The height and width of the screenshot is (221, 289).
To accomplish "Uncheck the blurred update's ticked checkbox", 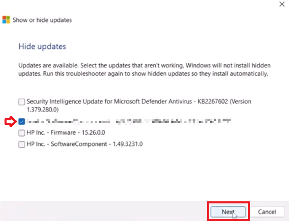I will click(x=21, y=122).
